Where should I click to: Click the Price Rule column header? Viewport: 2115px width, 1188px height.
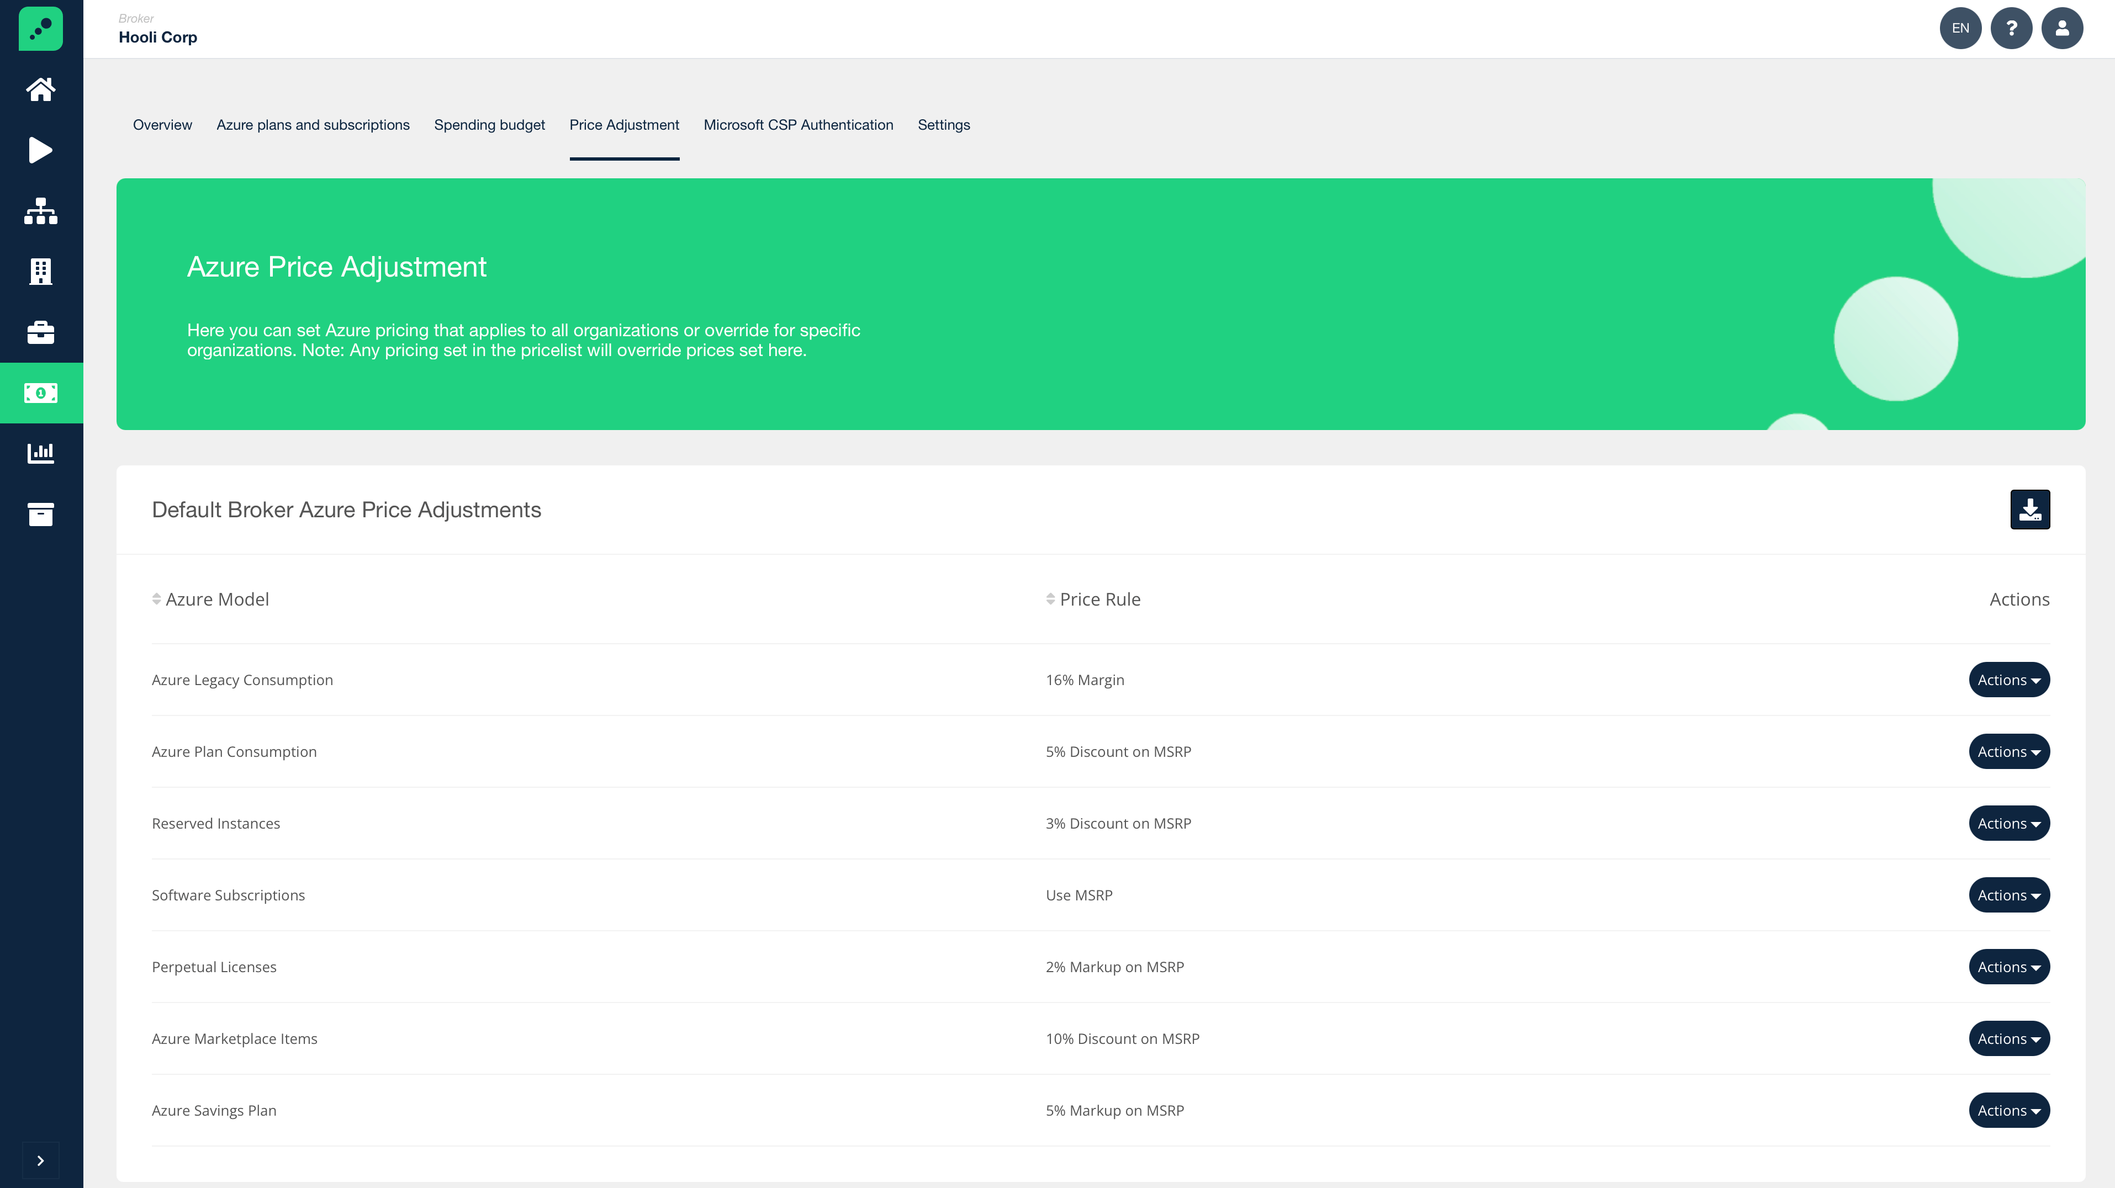[1100, 600]
